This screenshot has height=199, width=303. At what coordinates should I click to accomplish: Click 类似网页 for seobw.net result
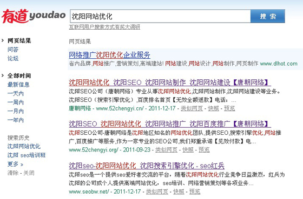click(x=157, y=191)
